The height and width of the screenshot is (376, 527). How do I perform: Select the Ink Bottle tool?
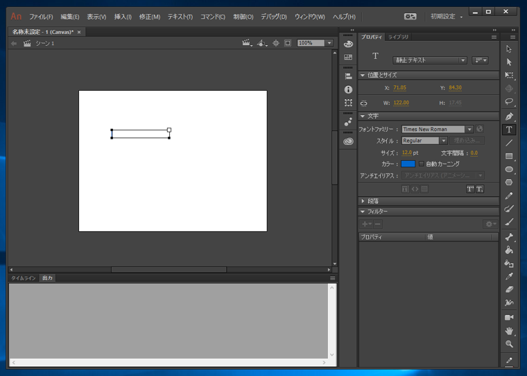tap(509, 264)
